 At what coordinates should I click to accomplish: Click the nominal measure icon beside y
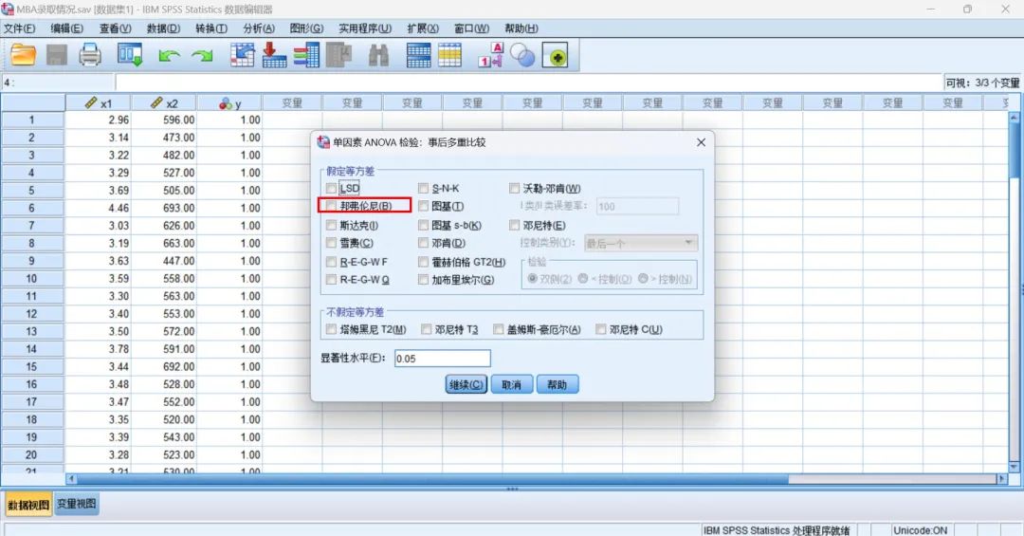click(226, 103)
